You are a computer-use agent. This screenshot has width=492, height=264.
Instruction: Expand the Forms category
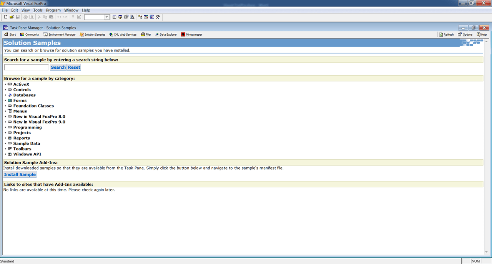click(6, 101)
